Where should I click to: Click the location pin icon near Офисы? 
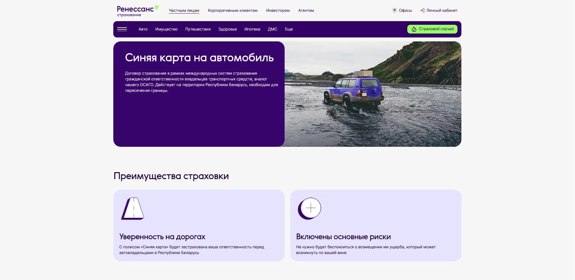click(x=394, y=10)
